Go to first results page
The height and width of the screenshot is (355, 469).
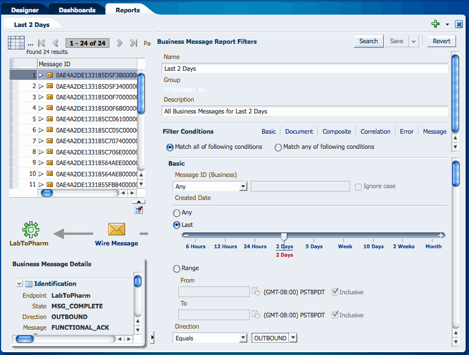tap(42, 43)
